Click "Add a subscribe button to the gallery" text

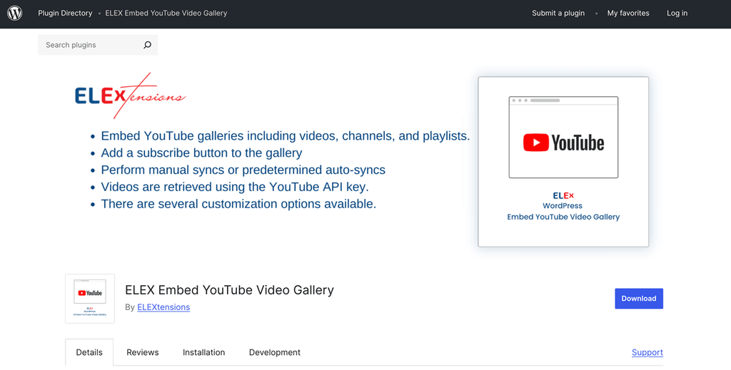(201, 153)
